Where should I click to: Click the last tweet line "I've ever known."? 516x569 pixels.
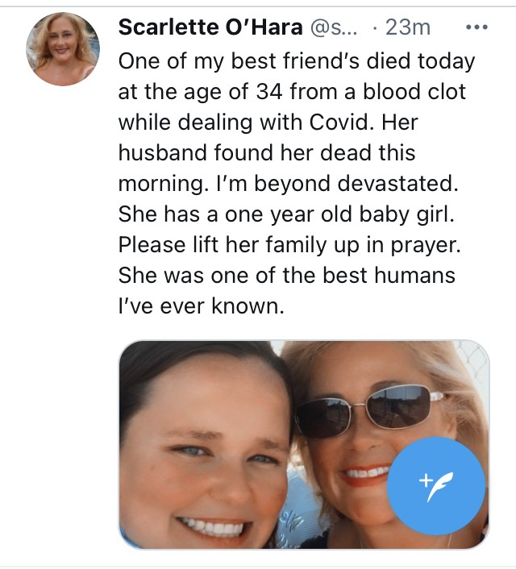tap(202, 306)
